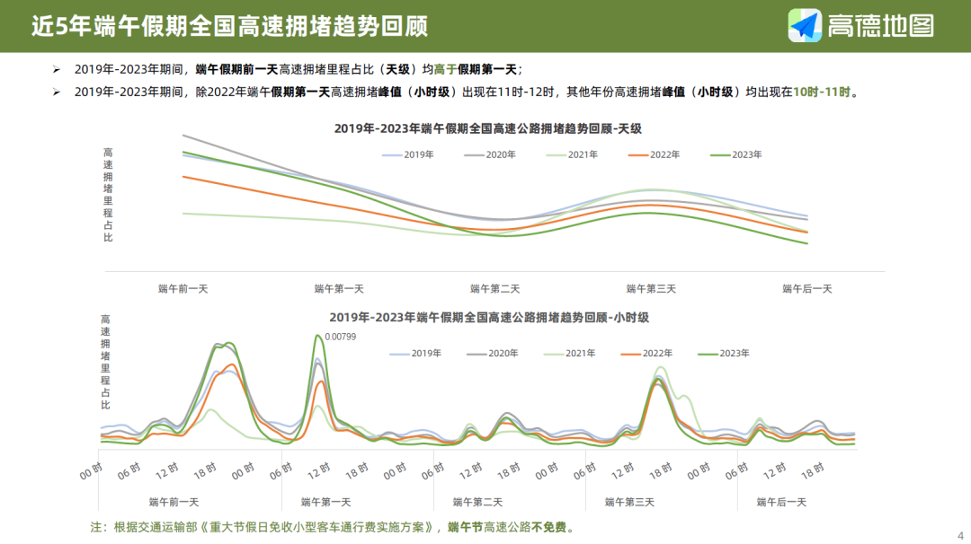
Task: Click 2021年 legend in hourly chart
Action: coord(569,354)
